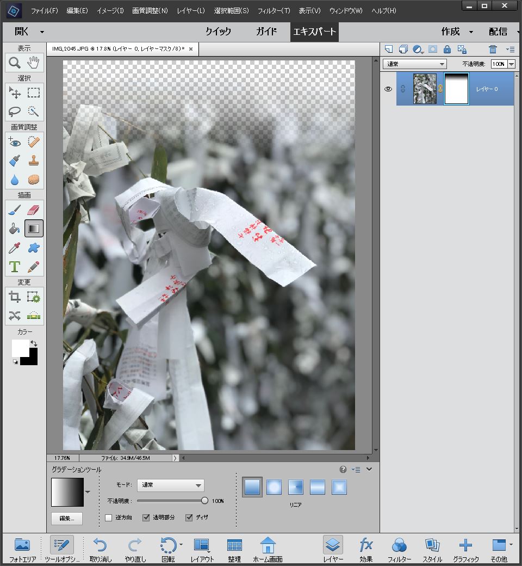Image resolution: width=522 pixels, height=566 pixels.
Task: Enable the 逆方向 checkbox
Action: 109,518
